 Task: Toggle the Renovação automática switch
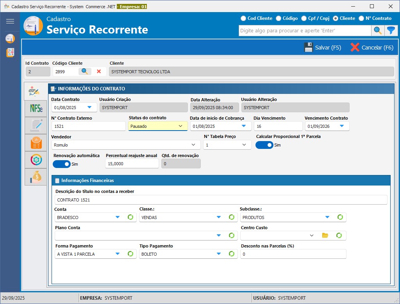pos(61,164)
